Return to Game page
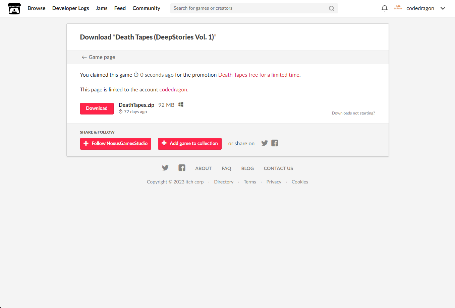This screenshot has width=455, height=308. (x=99, y=57)
